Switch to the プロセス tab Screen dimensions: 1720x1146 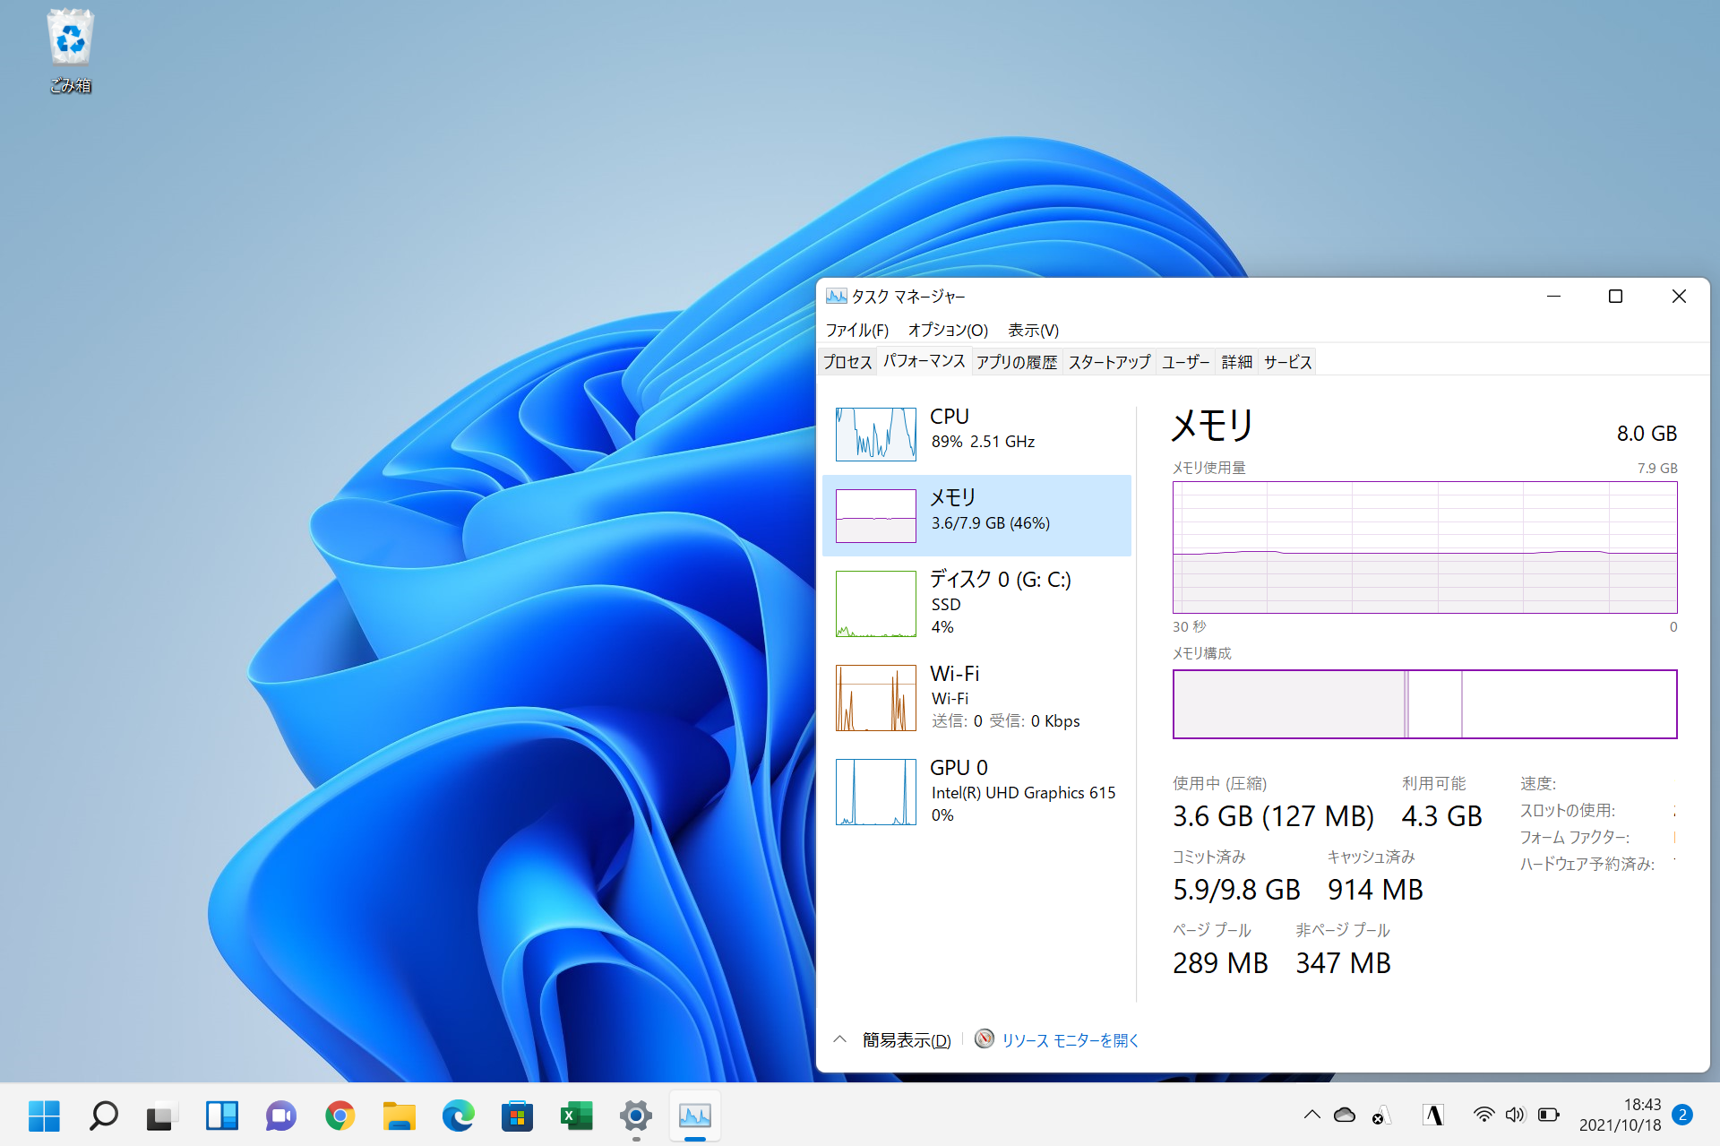[847, 362]
